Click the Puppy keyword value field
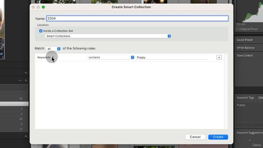The width and height of the screenshot is (263, 148). coord(172,58)
